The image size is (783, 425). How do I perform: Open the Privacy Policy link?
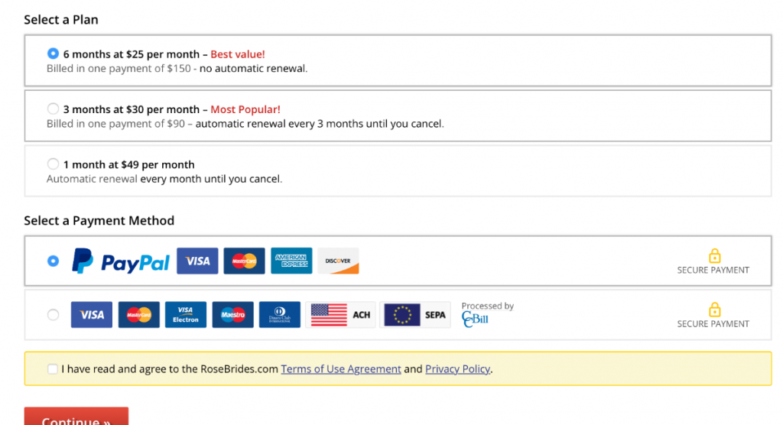[457, 369]
